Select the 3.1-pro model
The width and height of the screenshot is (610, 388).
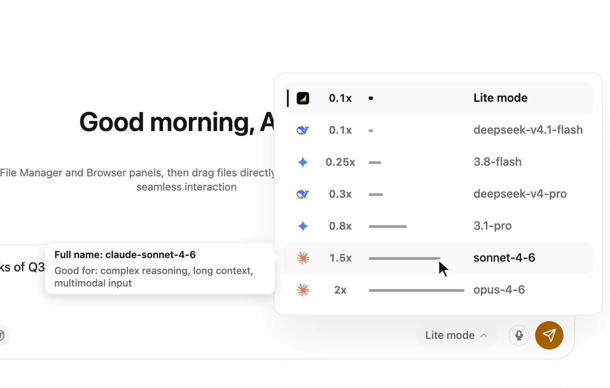(438, 226)
